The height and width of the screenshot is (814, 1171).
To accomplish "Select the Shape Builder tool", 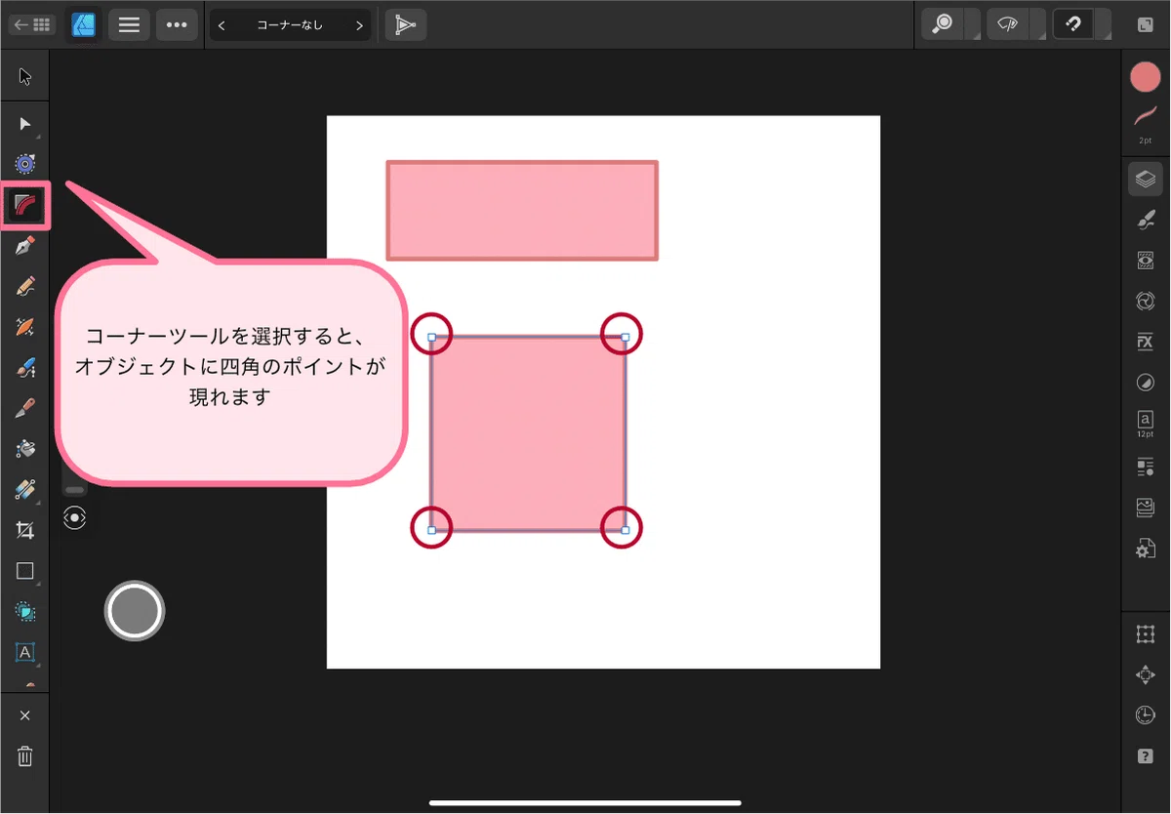I will point(25,612).
